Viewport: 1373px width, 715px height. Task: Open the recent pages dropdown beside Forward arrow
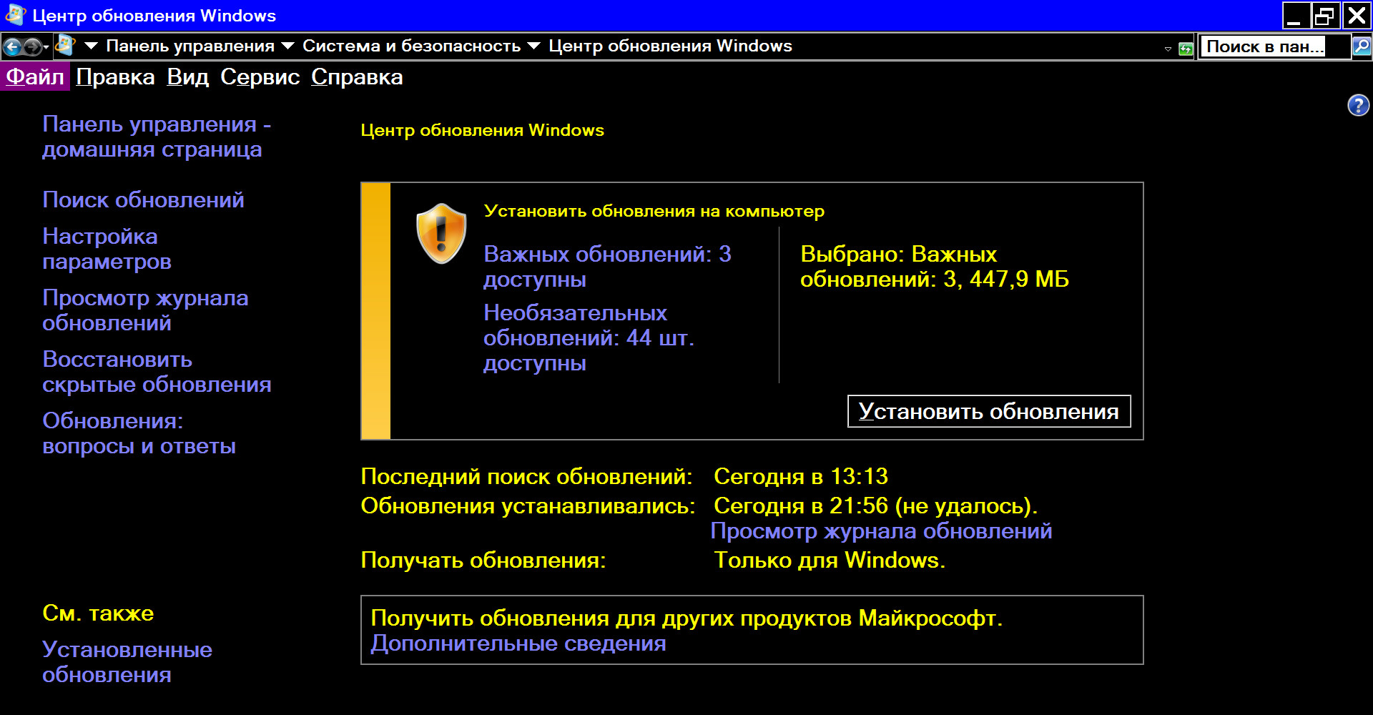tap(46, 48)
